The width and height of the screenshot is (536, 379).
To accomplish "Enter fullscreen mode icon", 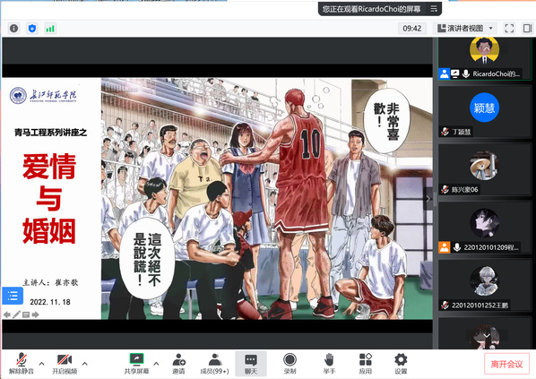I will pos(509,29).
